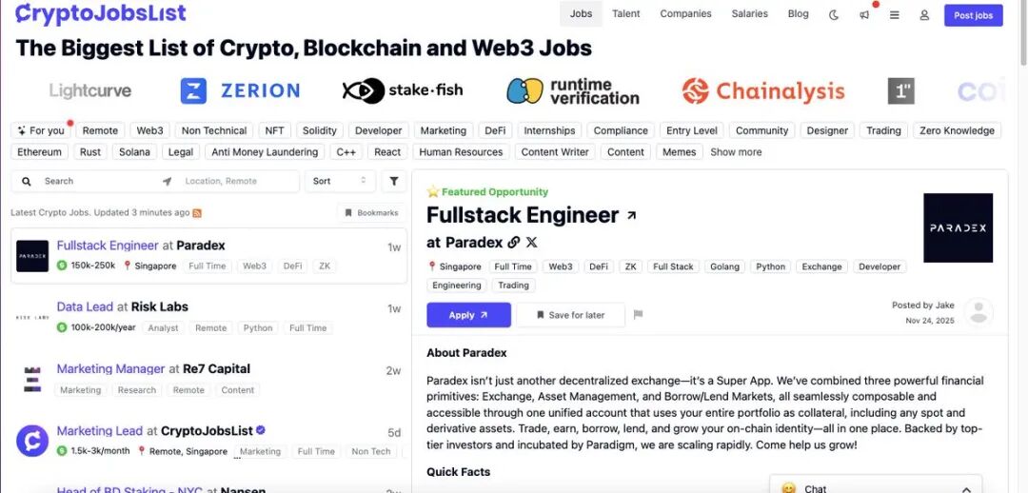1028x493 pixels.
Task: Click the RSS feed icon
Action: click(x=197, y=213)
